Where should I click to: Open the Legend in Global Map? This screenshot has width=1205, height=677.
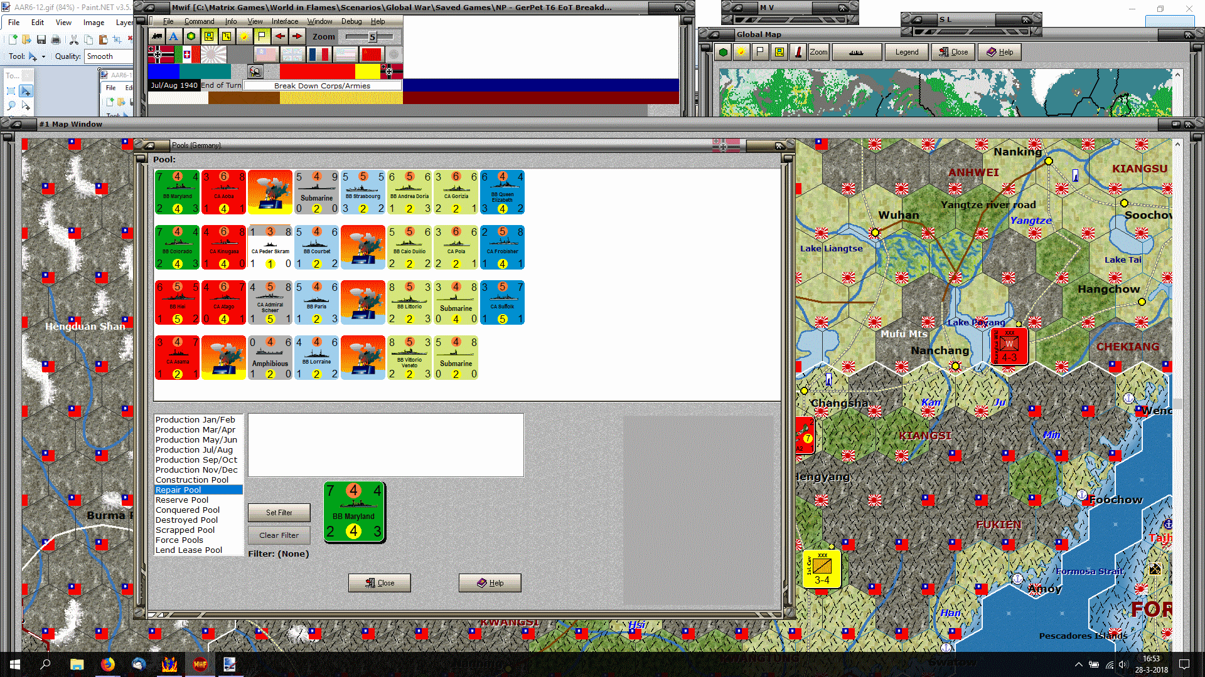[x=907, y=52]
